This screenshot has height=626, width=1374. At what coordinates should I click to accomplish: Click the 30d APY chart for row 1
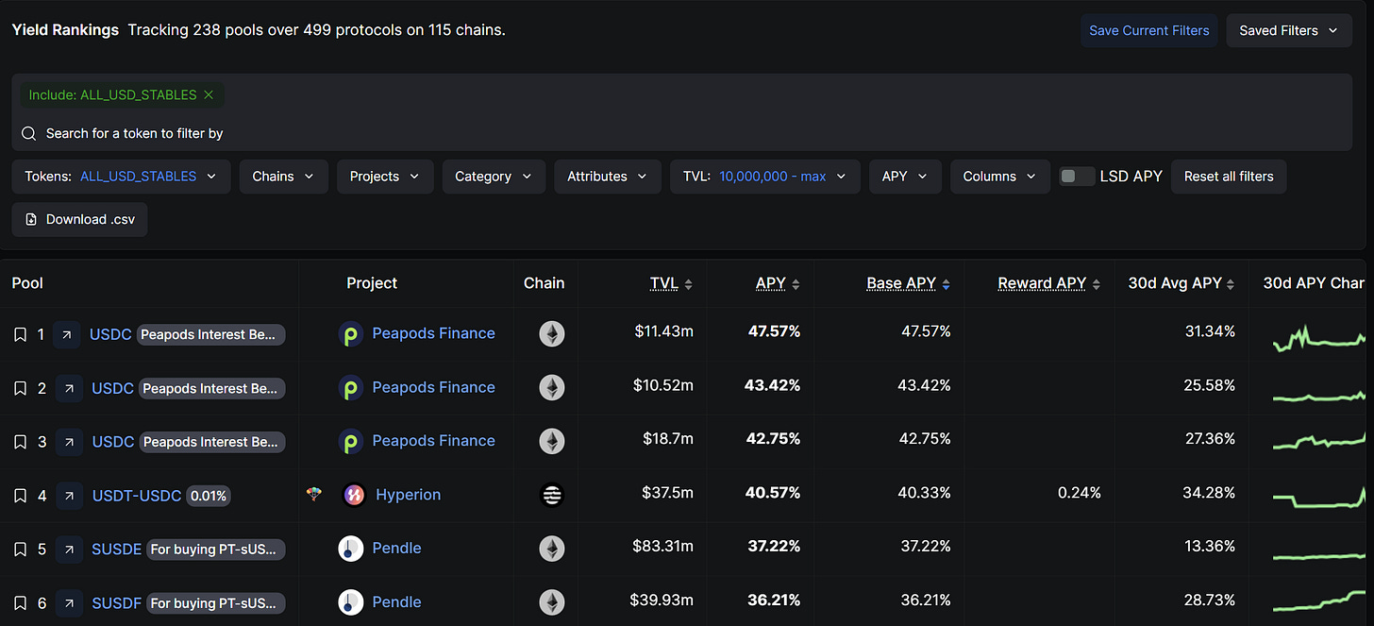tap(1319, 336)
